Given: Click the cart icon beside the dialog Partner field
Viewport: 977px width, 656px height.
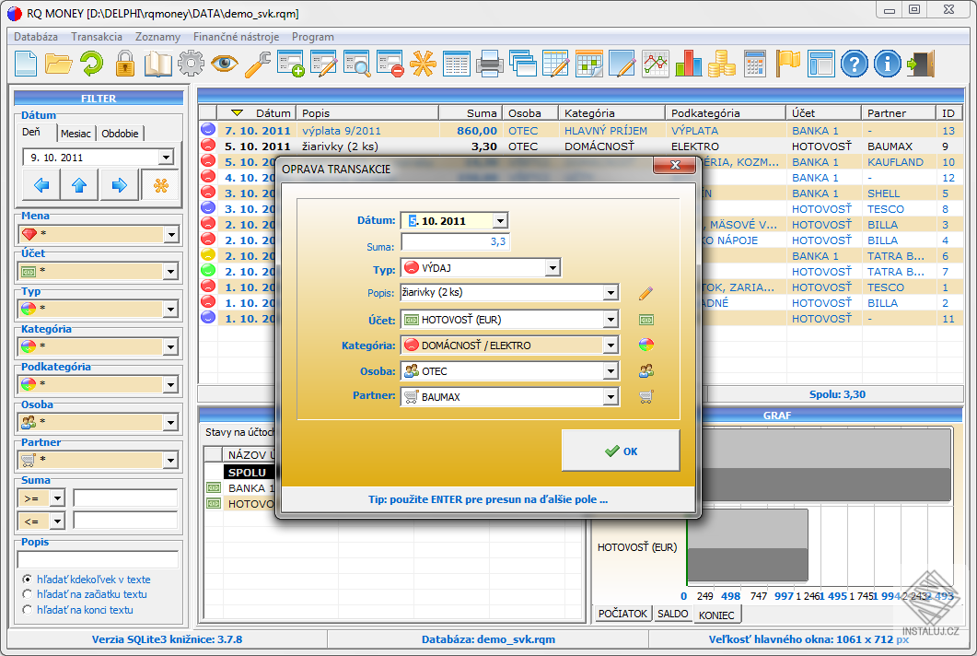Looking at the screenshot, I should click(x=646, y=396).
